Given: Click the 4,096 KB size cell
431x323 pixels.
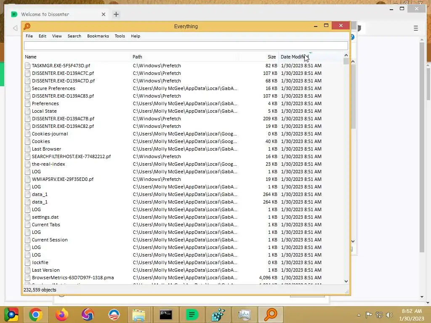Looking at the screenshot, I should (x=268, y=278).
